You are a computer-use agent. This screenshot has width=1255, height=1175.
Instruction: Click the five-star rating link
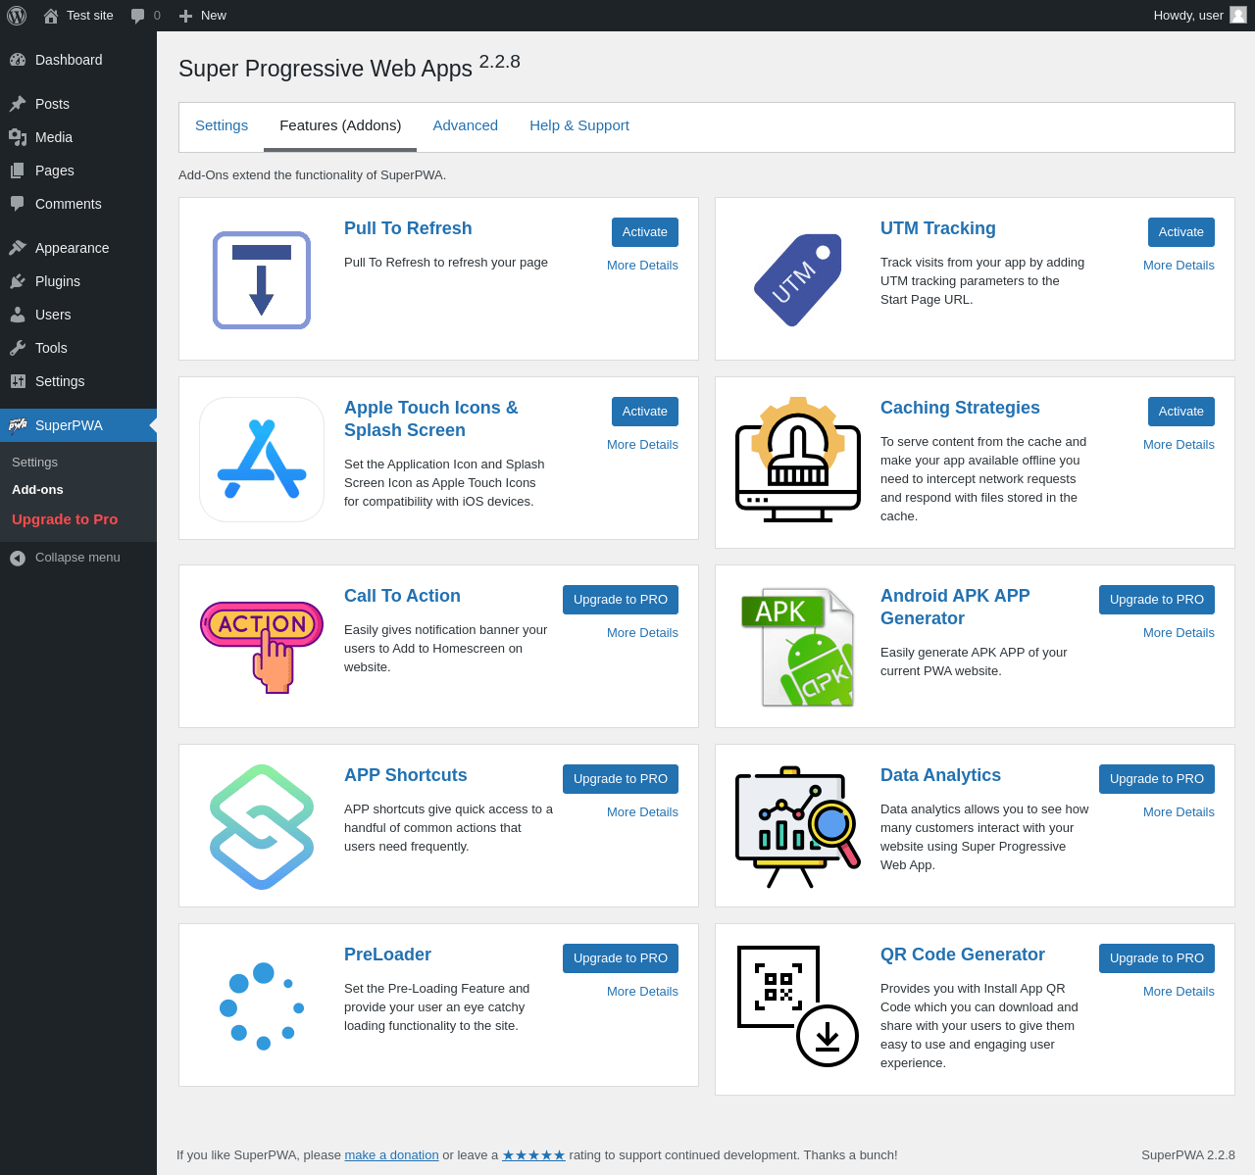[533, 1155]
